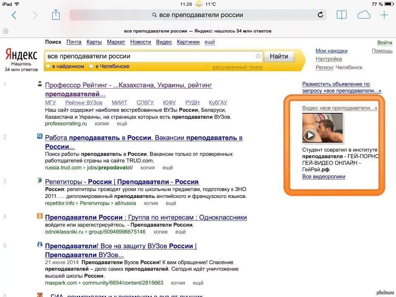Image resolution: width=396 pixels, height=297 pixels.
Task: Open iCloud tabs cloud icon
Action: [x=364, y=15]
